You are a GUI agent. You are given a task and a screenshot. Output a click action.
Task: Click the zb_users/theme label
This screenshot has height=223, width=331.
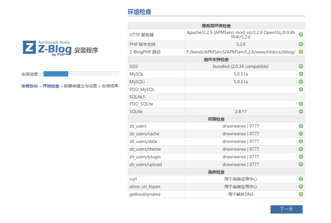(x=145, y=149)
